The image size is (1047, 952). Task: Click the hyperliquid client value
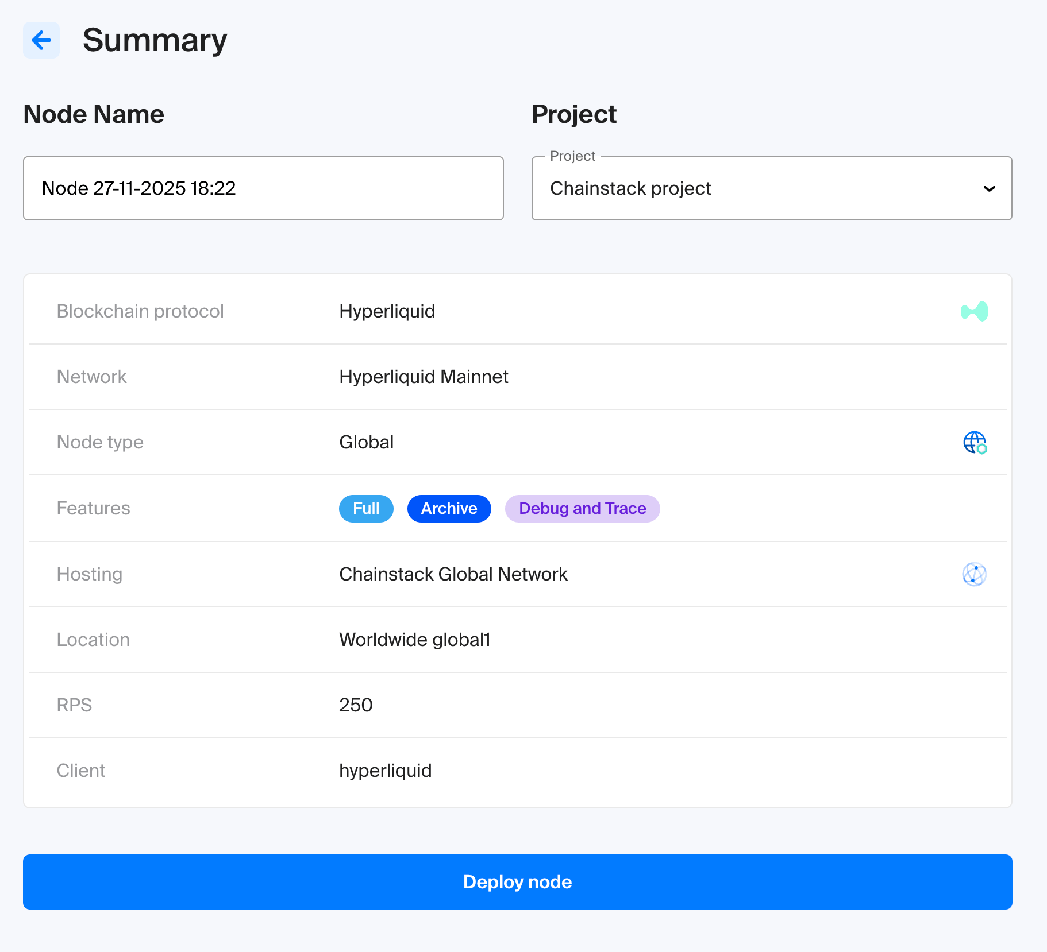point(385,771)
